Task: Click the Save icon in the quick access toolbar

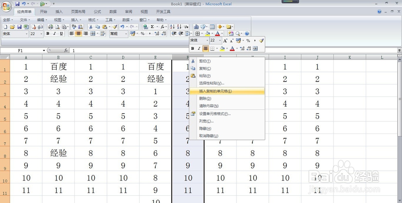Action: [17, 4]
